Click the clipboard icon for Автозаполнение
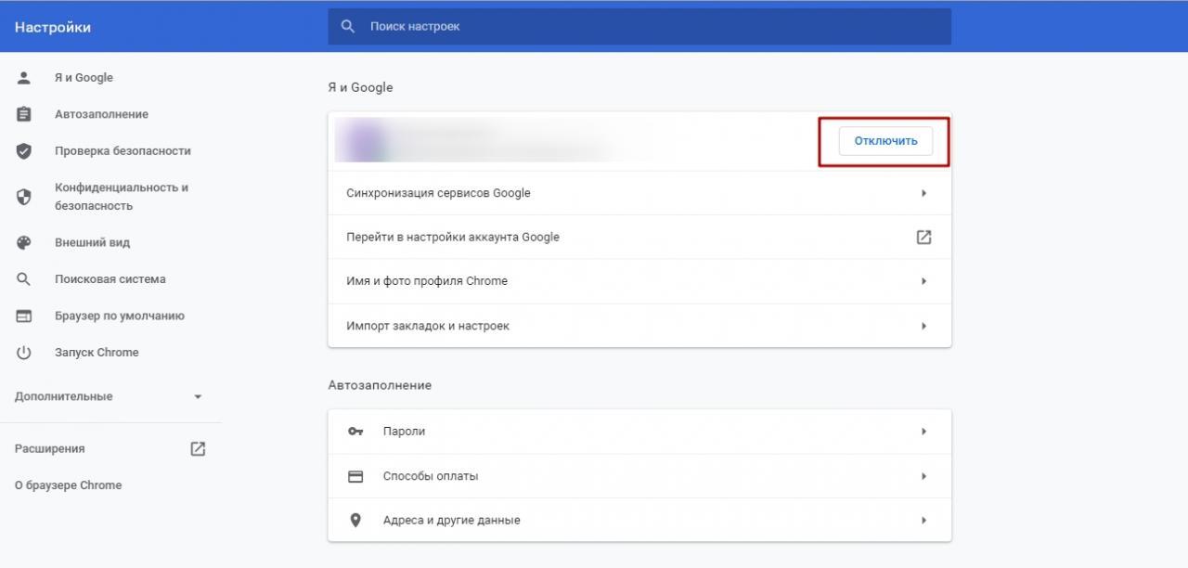Image resolution: width=1188 pixels, height=568 pixels. tap(24, 114)
